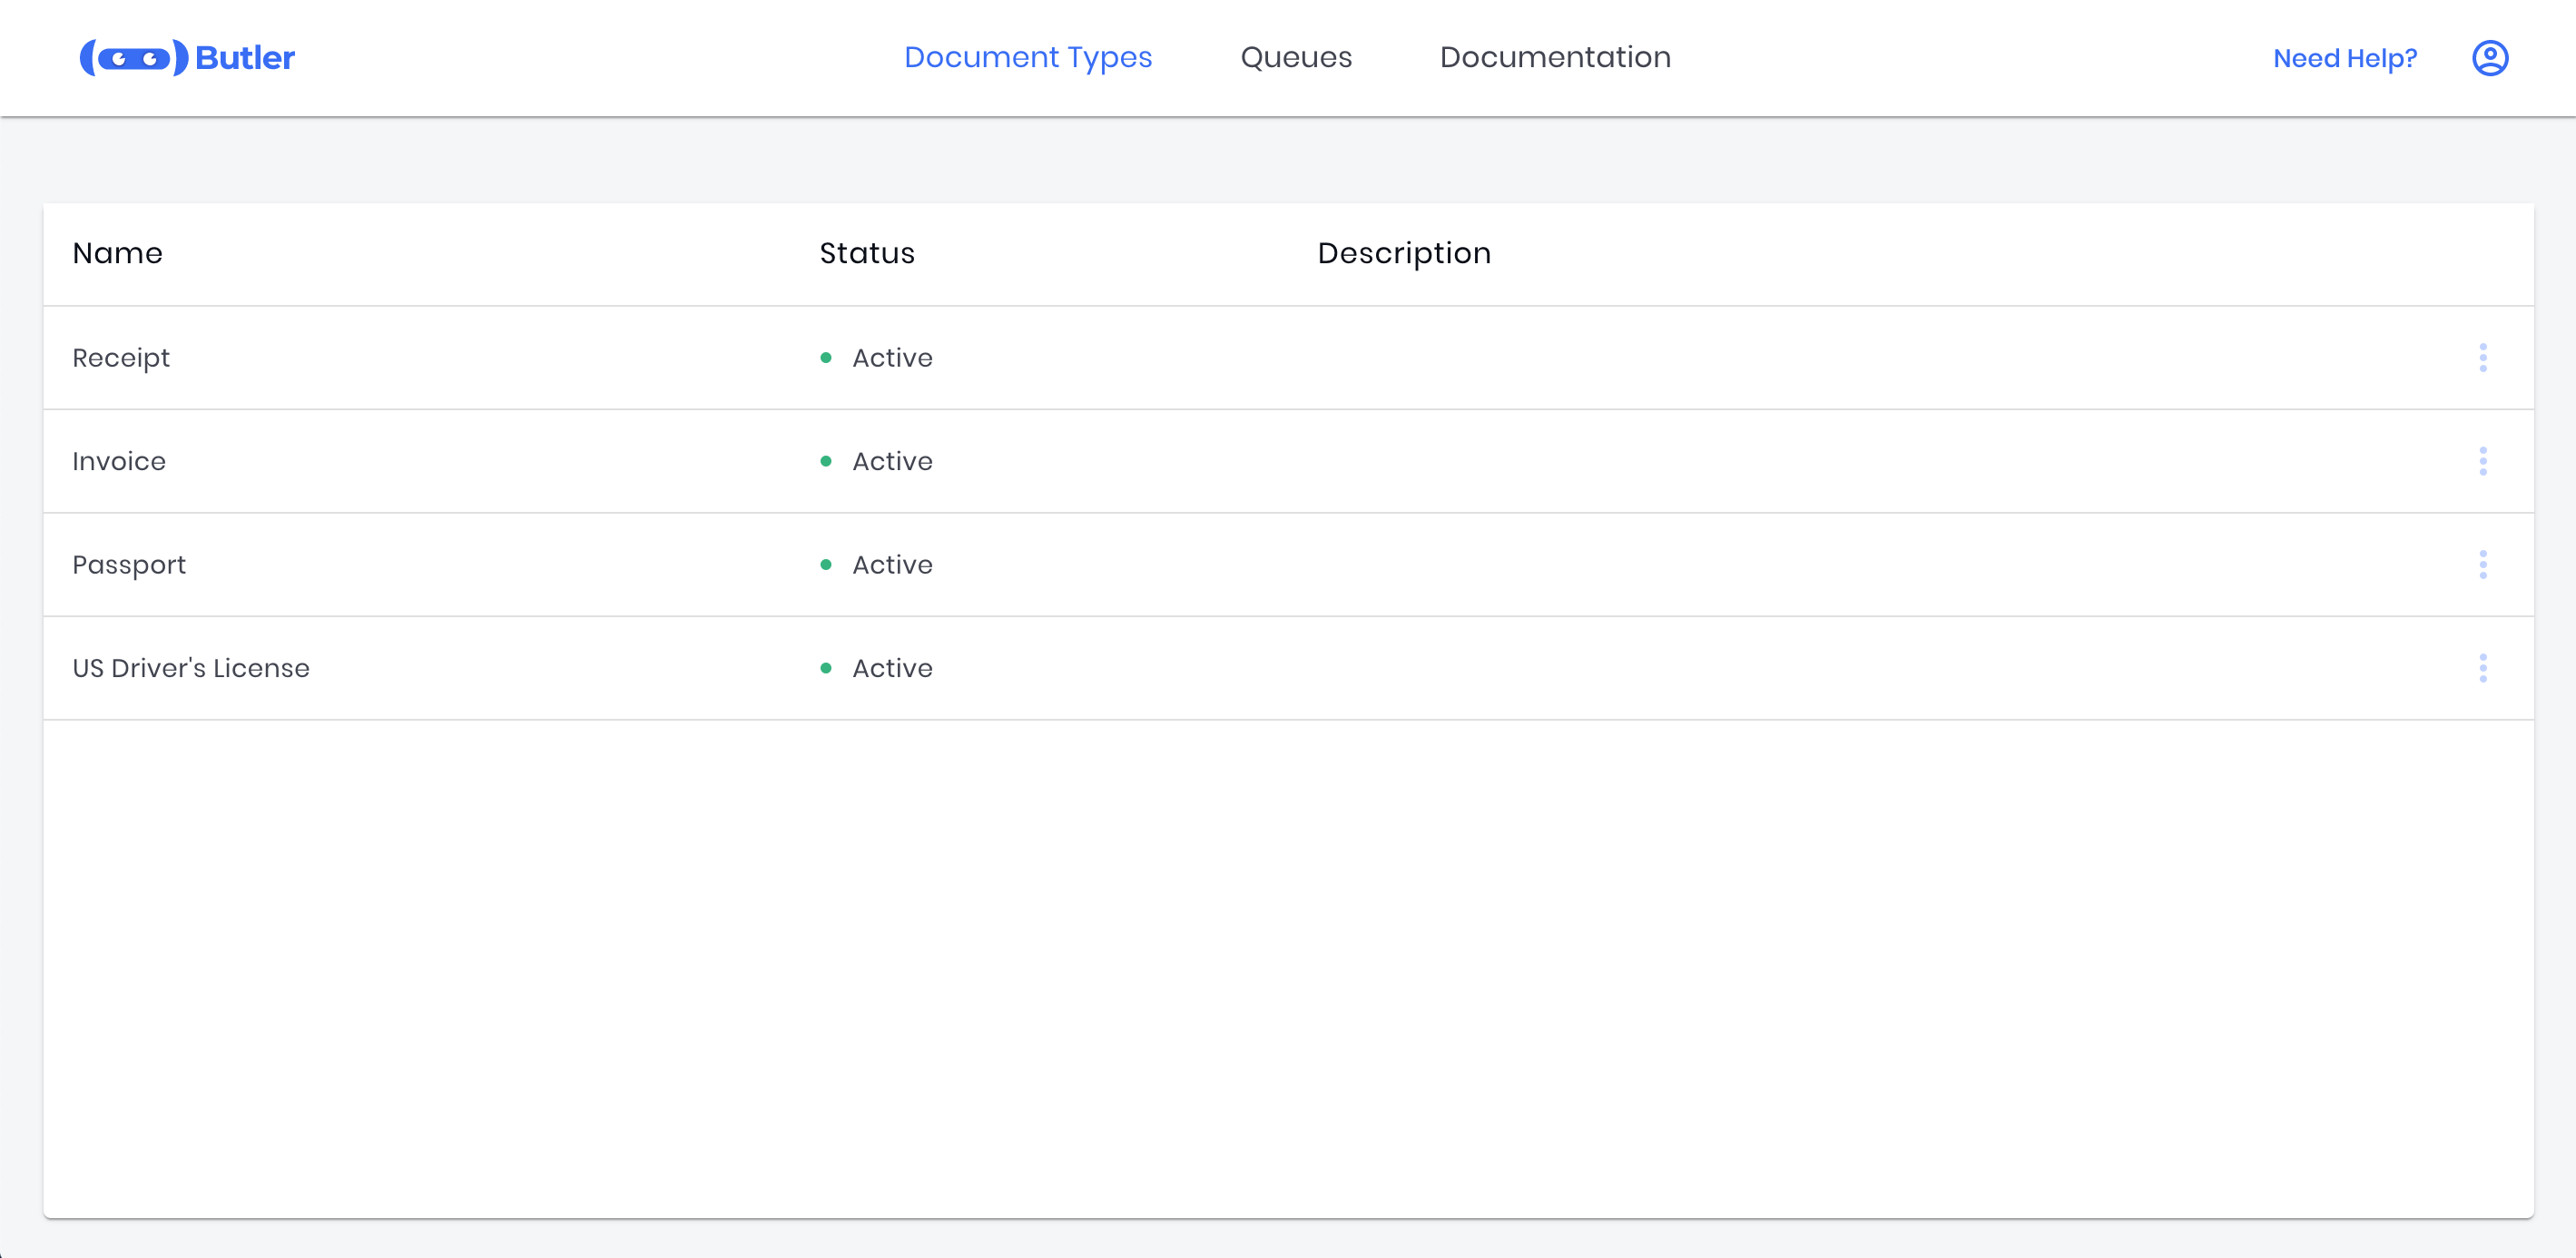This screenshot has width=2576, height=1258.
Task: Open the three-dot menu for Passport
Action: 2483,565
